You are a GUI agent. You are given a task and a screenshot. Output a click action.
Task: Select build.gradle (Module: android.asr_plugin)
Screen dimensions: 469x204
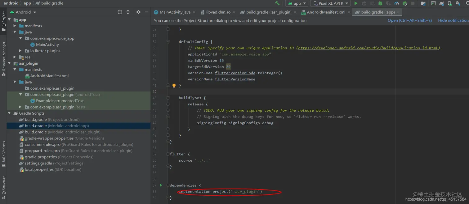click(62, 132)
